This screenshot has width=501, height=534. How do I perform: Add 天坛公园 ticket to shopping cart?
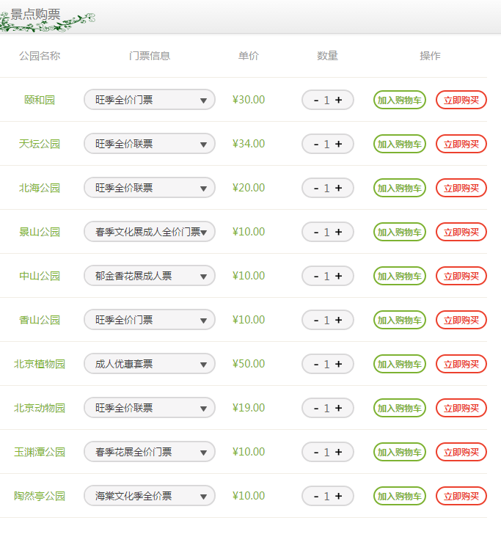[400, 144]
